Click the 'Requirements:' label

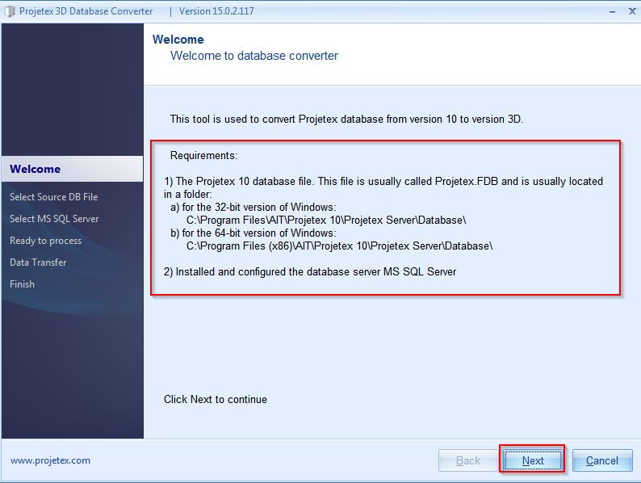click(x=203, y=155)
